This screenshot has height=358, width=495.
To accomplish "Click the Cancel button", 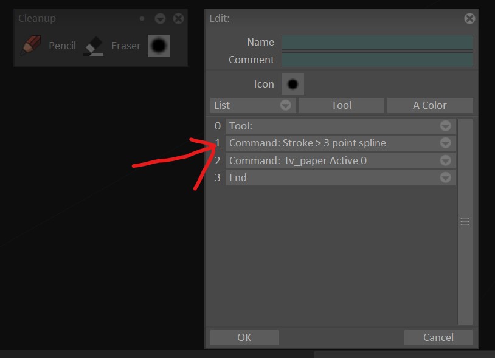I will click(438, 337).
